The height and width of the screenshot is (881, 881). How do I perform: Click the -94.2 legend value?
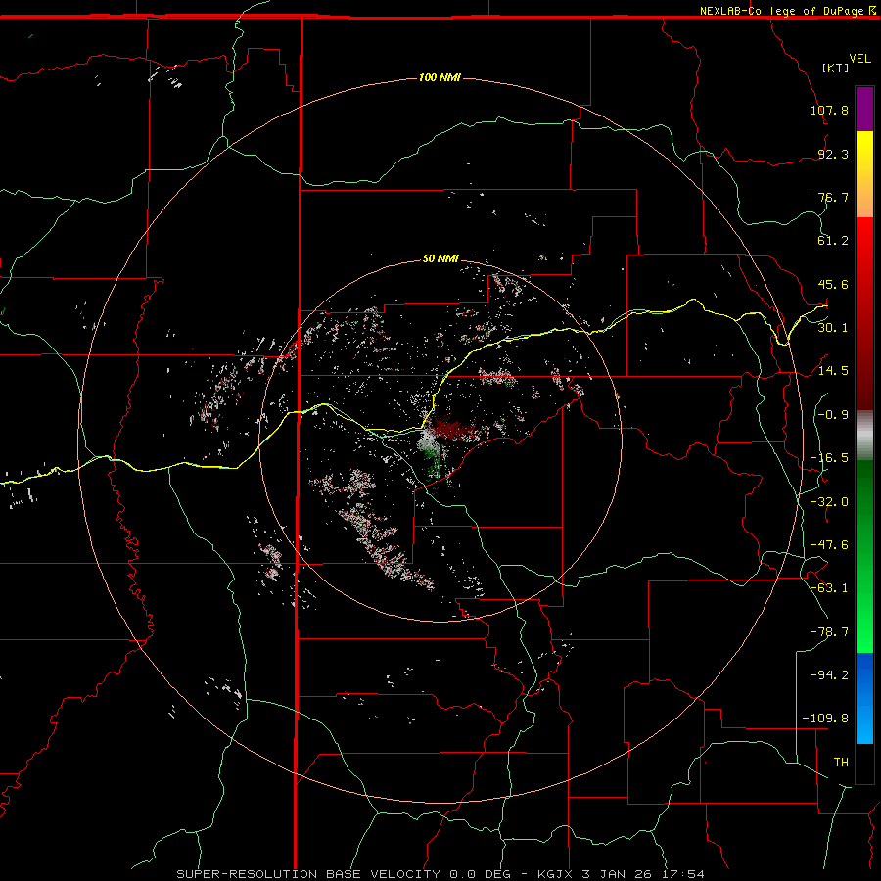click(x=829, y=675)
